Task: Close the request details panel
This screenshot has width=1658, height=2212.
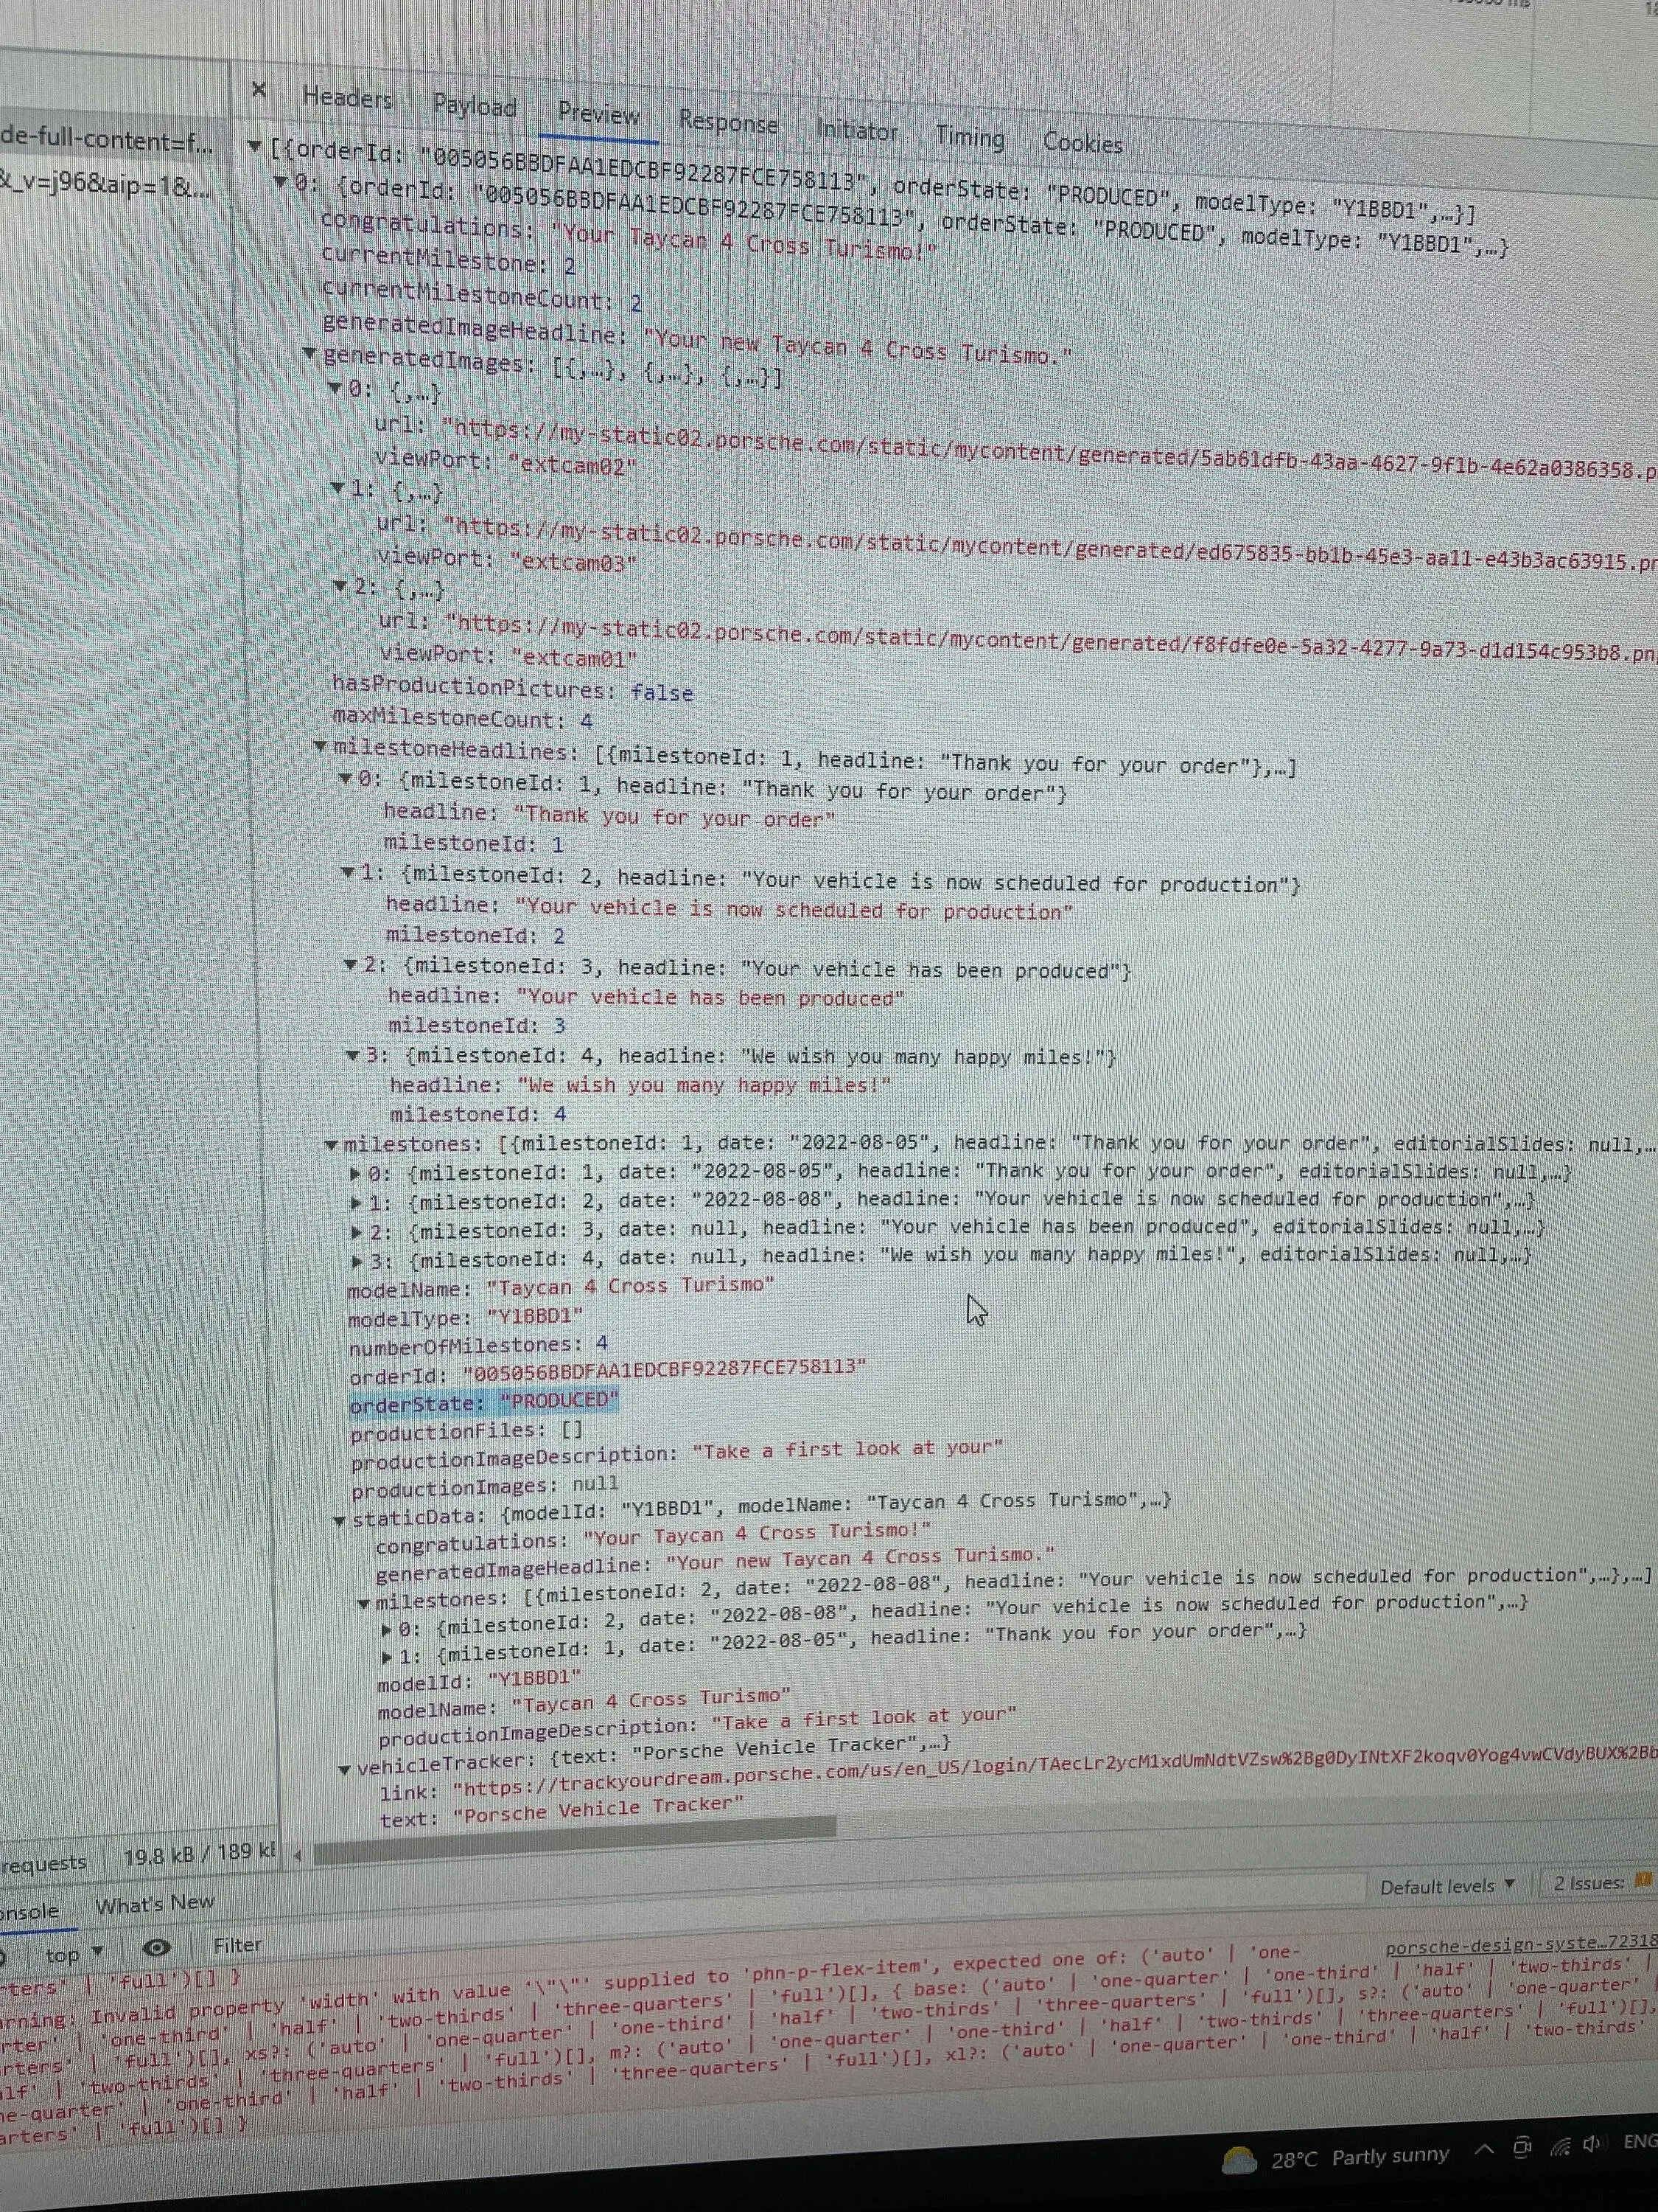Action: click(x=259, y=91)
